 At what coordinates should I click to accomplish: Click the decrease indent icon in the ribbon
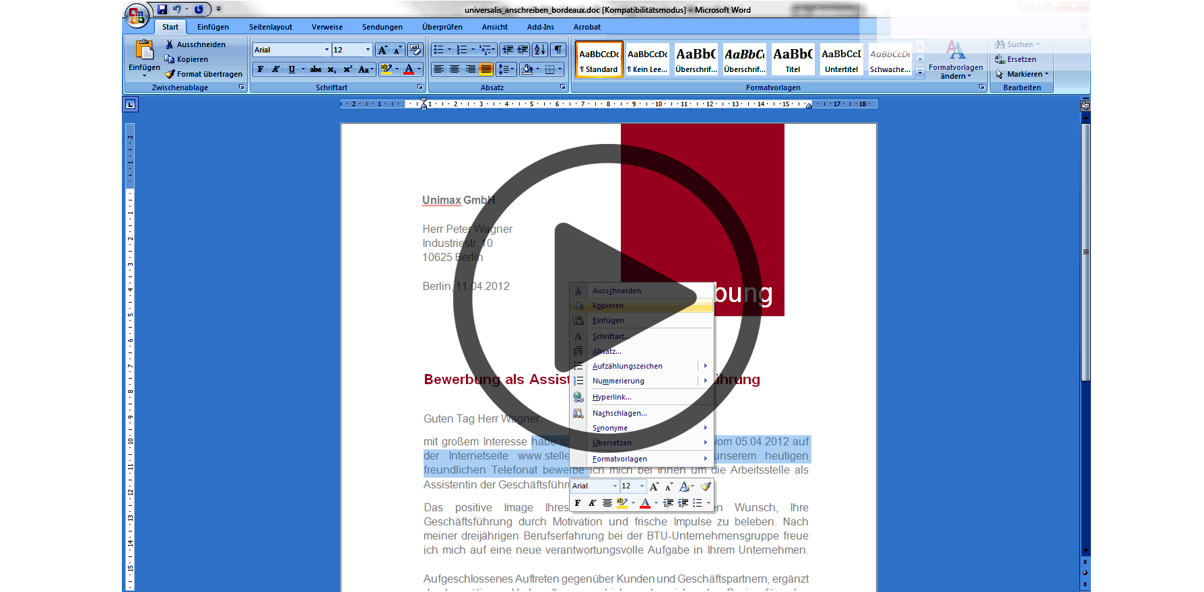tap(508, 50)
